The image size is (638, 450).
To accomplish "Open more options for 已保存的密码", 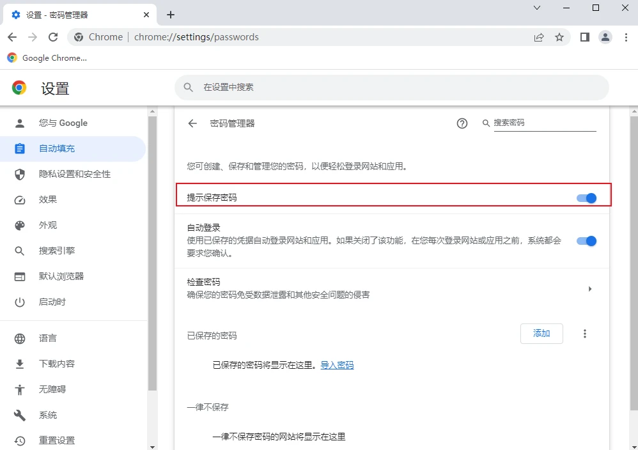I will [585, 334].
